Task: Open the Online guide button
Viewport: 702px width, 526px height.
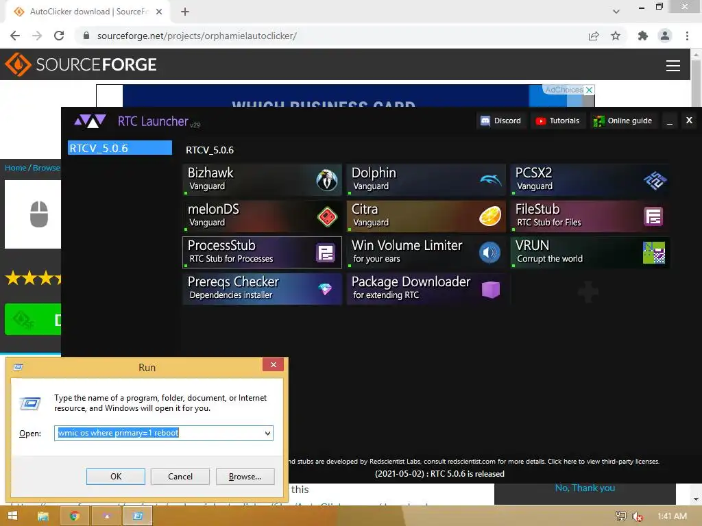Action: (x=622, y=121)
